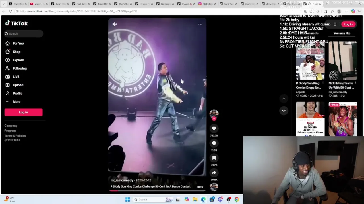Seek on the video progress bar

coord(157,191)
